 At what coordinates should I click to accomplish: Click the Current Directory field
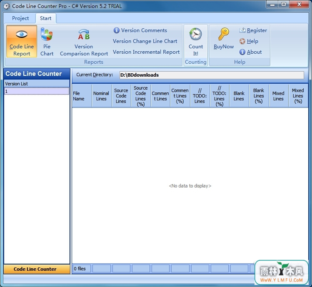(x=212, y=75)
